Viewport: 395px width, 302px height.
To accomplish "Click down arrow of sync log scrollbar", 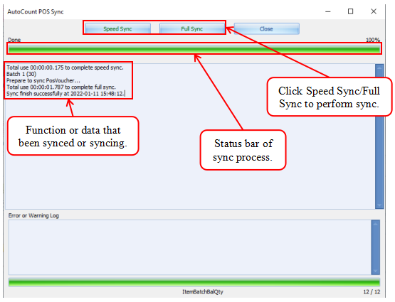I will [379, 205].
